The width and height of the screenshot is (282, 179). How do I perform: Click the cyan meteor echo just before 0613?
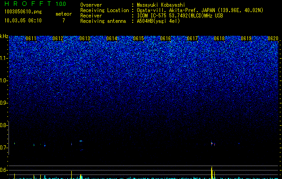coord(81,141)
